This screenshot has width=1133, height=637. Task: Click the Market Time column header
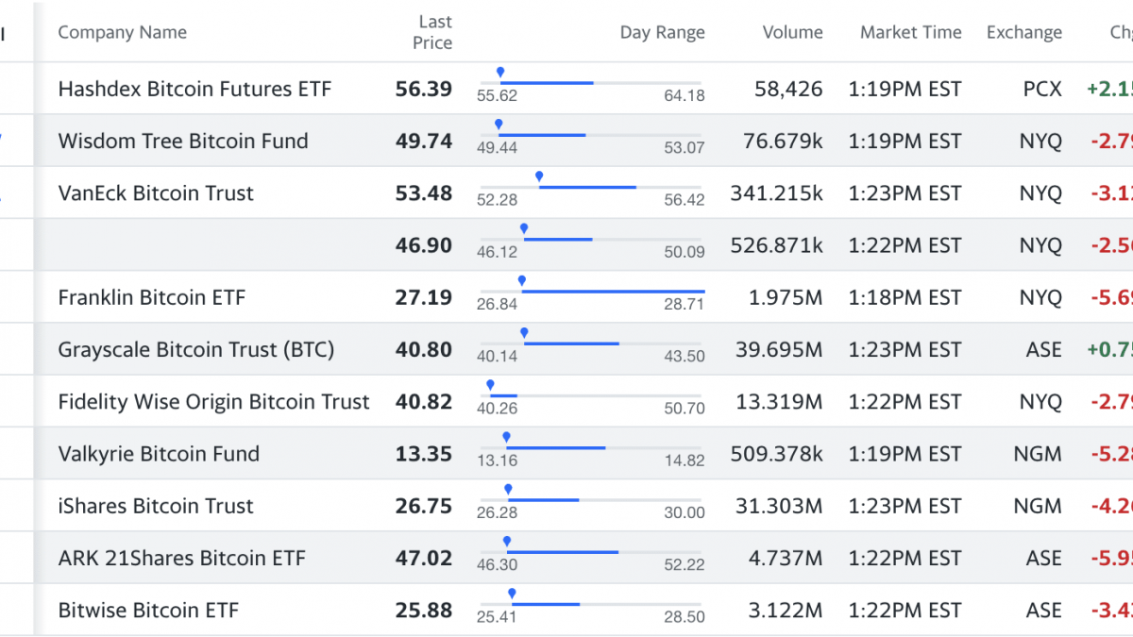coord(910,32)
